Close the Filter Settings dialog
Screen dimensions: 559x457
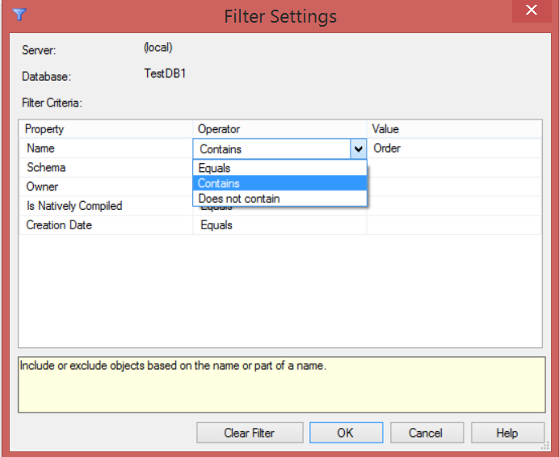pyautogui.click(x=531, y=10)
